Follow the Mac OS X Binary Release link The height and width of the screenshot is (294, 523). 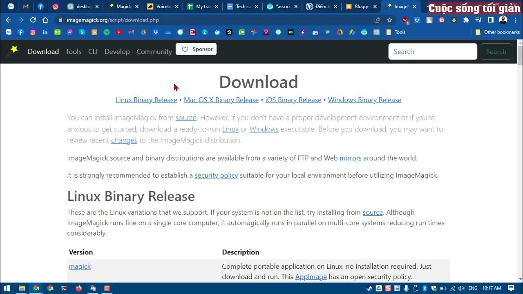point(221,100)
